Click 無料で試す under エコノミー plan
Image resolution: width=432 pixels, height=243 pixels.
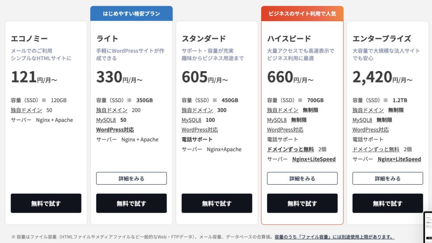tap(46, 203)
